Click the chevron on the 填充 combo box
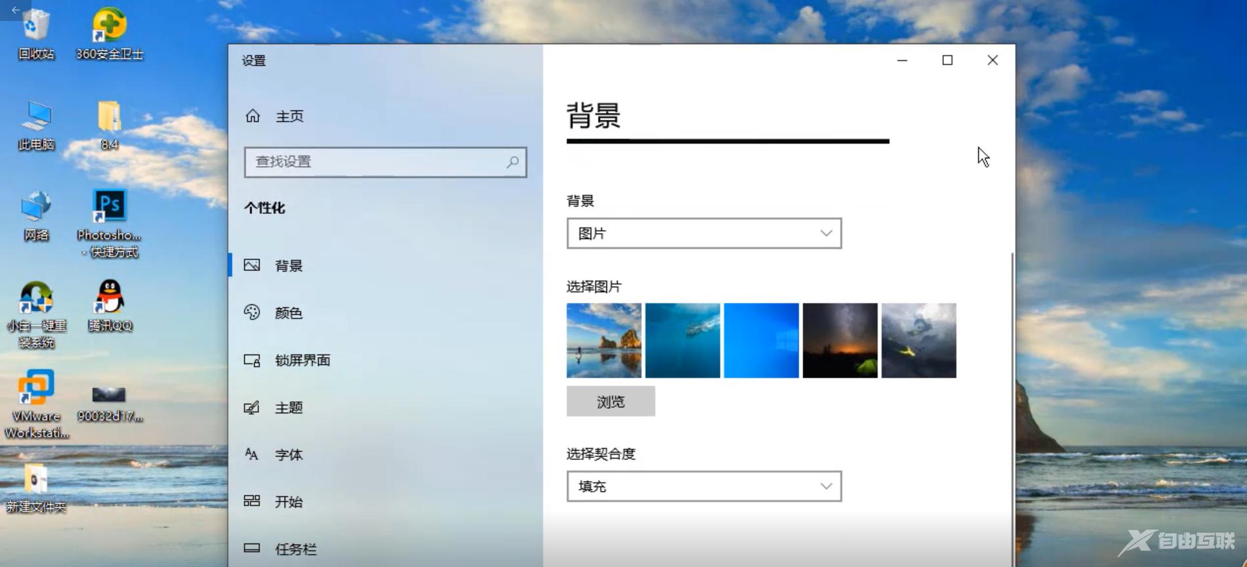Viewport: 1247px width, 567px height. coord(826,486)
